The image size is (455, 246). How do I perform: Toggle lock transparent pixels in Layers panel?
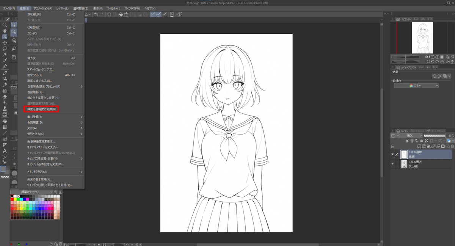(426, 141)
